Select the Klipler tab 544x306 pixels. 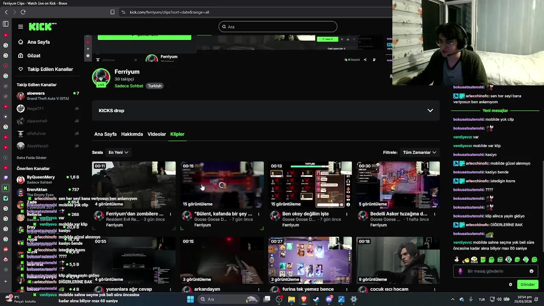click(x=177, y=134)
